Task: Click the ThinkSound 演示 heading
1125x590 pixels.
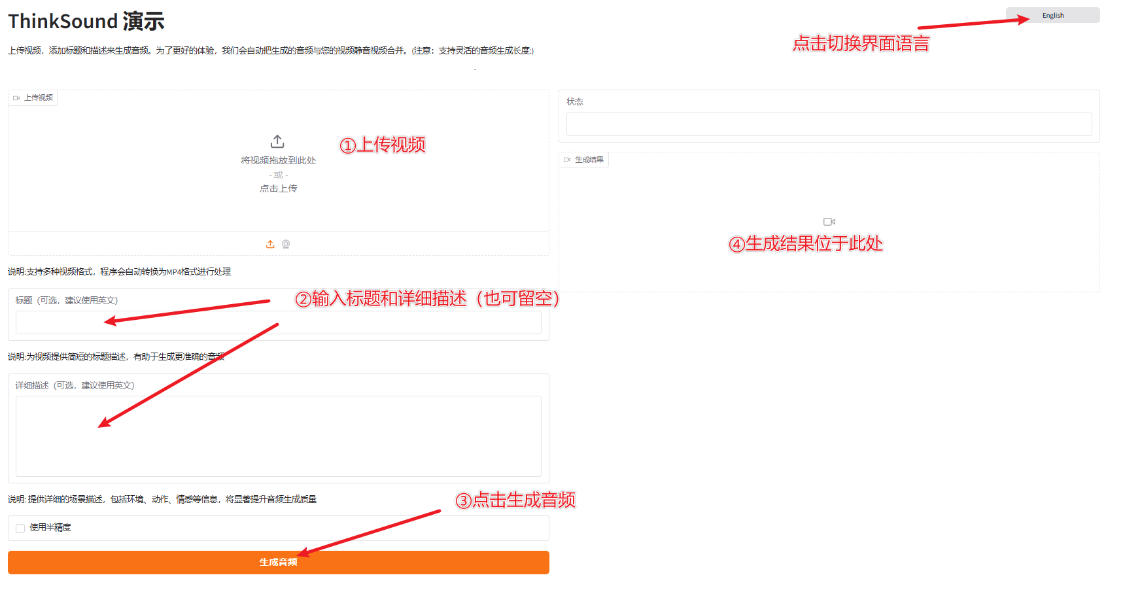Action: pos(86,22)
